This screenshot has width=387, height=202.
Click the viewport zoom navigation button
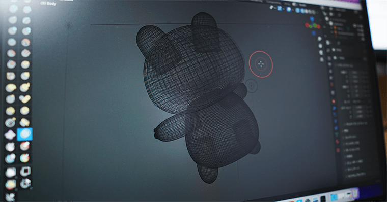[320, 39]
